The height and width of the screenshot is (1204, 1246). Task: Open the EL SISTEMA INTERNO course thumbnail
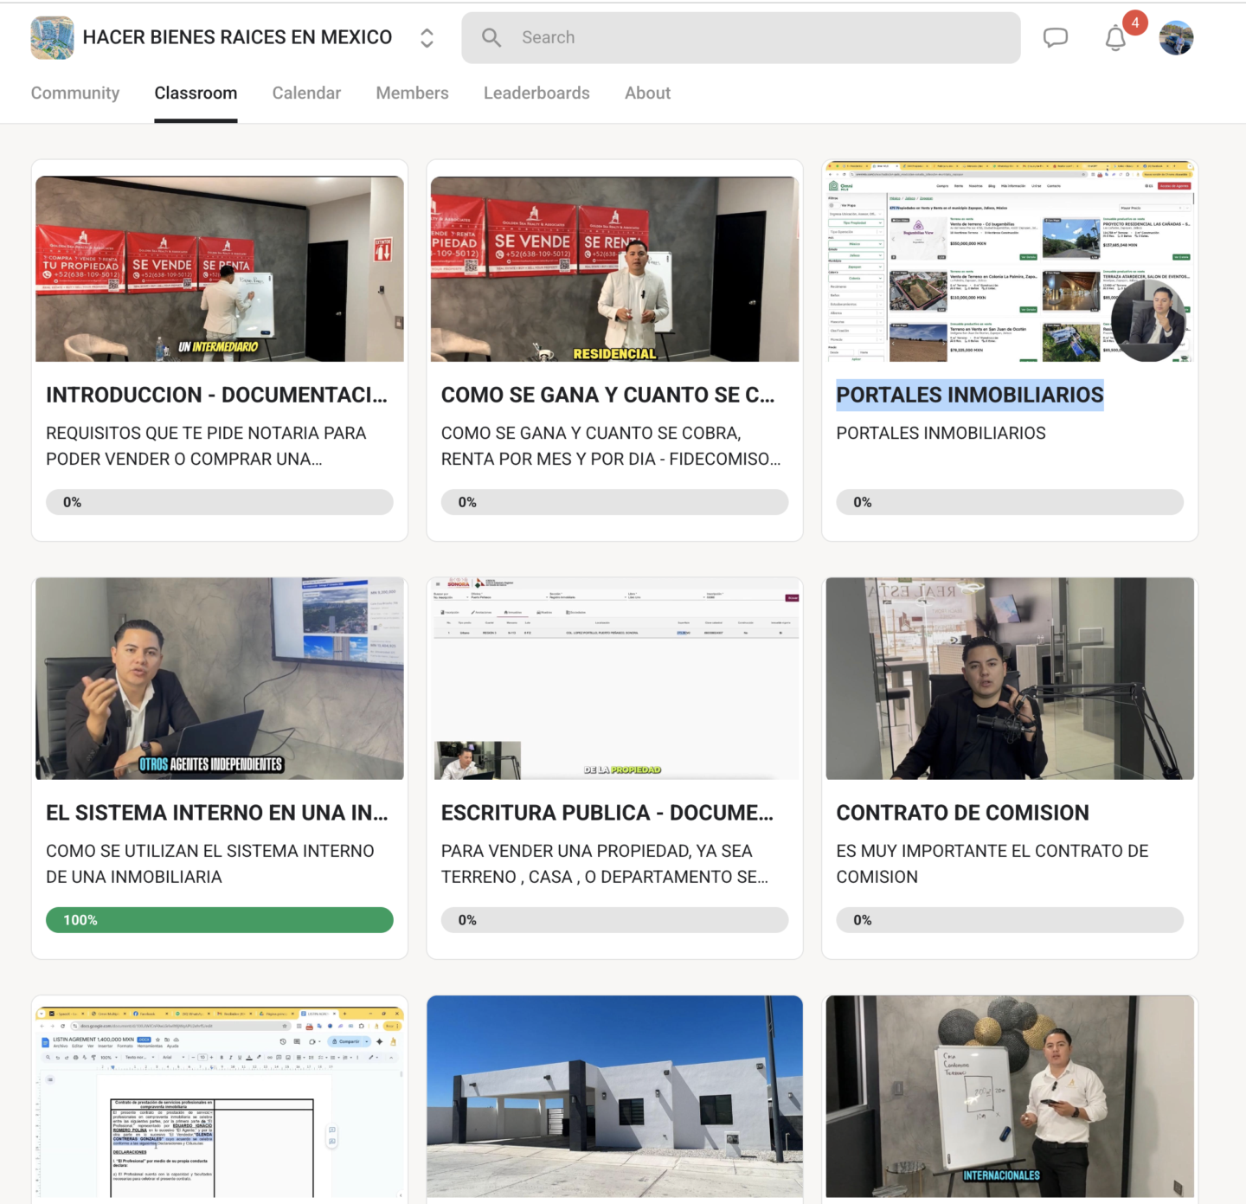(x=220, y=679)
